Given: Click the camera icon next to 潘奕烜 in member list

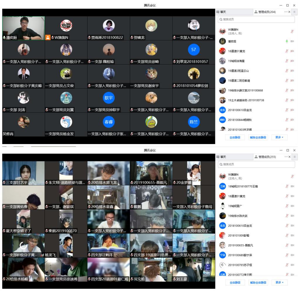Looking at the screenshot, I should tap(292, 41).
